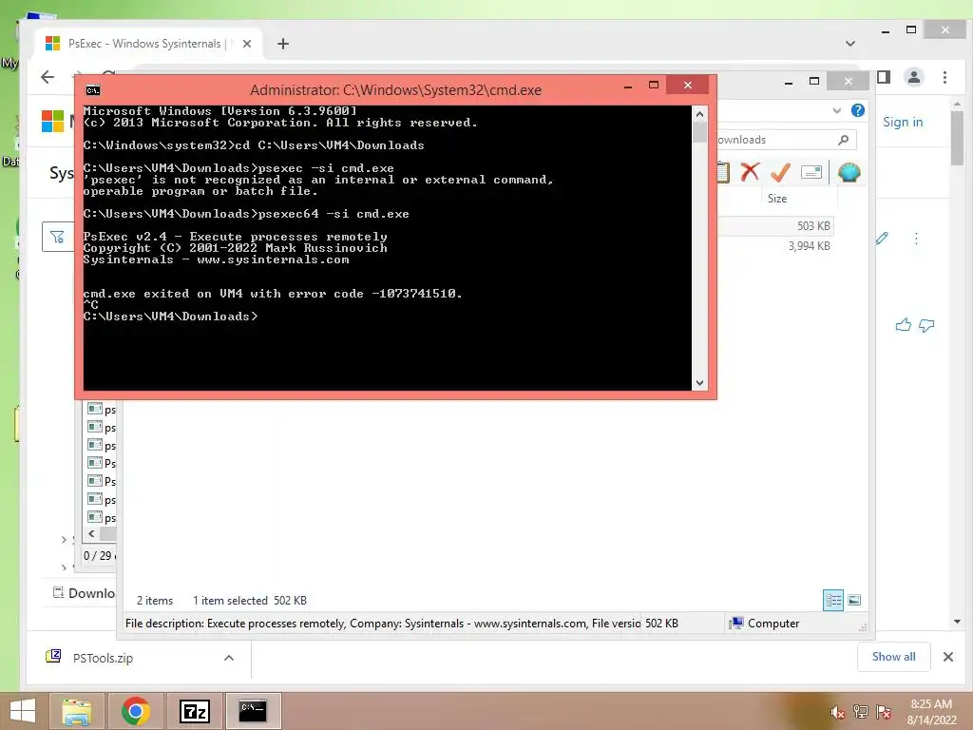973x730 pixels.
Task: Click the search magnifier in Explorer
Action: 844,140
